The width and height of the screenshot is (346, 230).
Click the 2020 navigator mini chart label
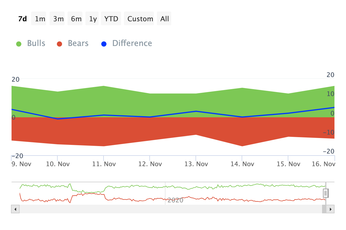(x=175, y=200)
